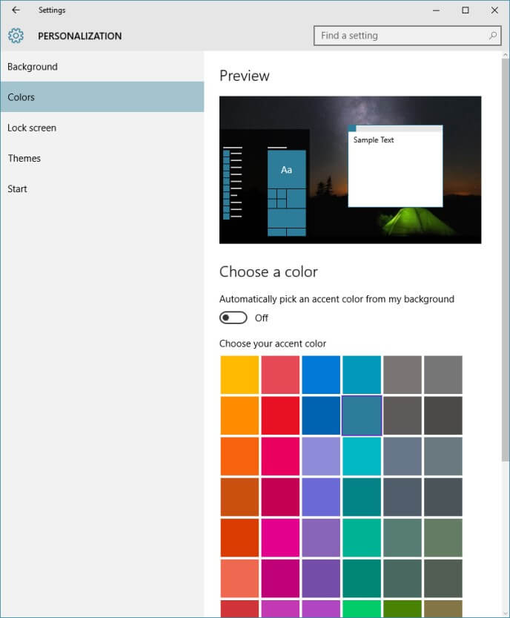Screen dimensions: 510x618
Task: Choose the cyan-blue swatch in top row
Action: [x=362, y=375]
